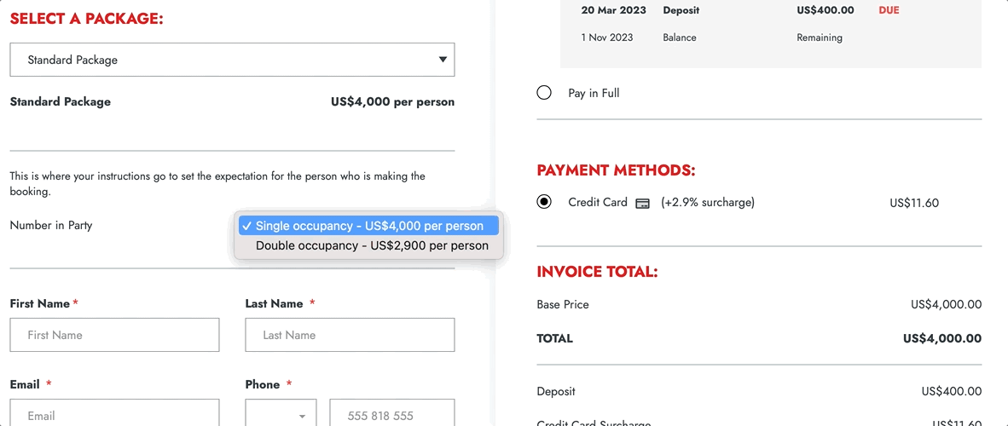Open the Standard Package select box
This screenshot has width=1008, height=426.
point(232,60)
